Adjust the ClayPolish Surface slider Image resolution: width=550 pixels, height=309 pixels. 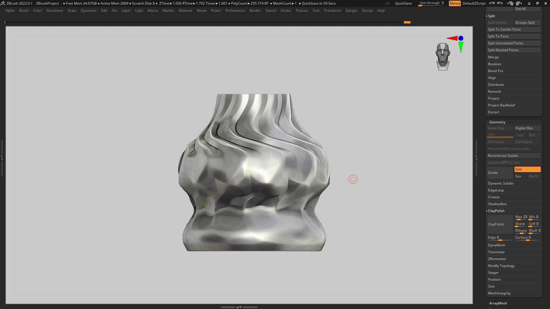pos(527,238)
